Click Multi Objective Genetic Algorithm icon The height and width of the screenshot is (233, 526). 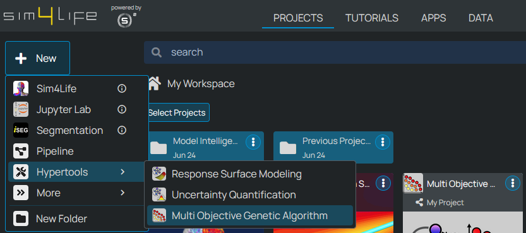[x=159, y=215]
